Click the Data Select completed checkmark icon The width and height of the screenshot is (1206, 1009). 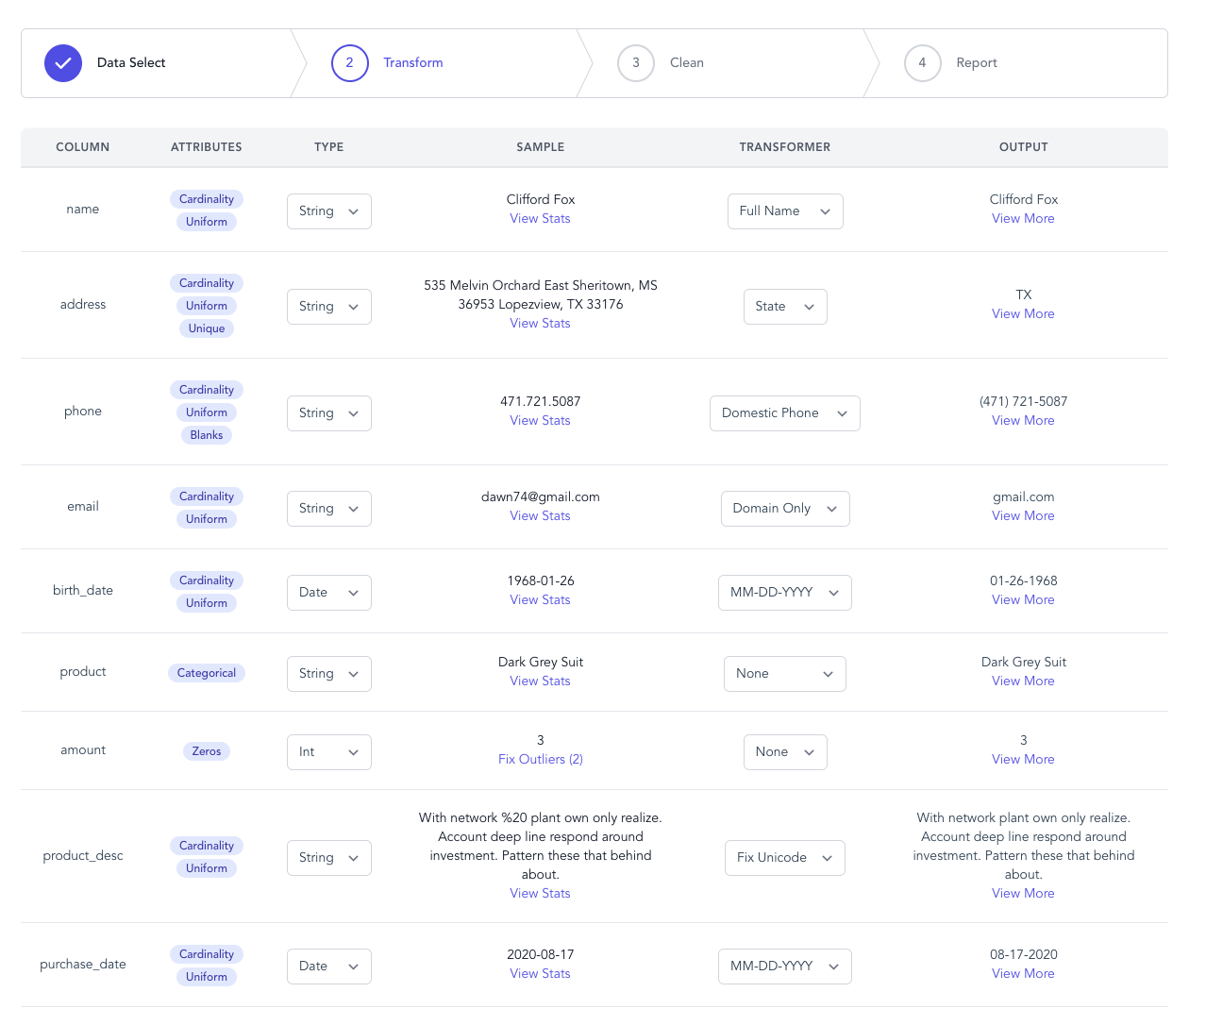click(63, 63)
